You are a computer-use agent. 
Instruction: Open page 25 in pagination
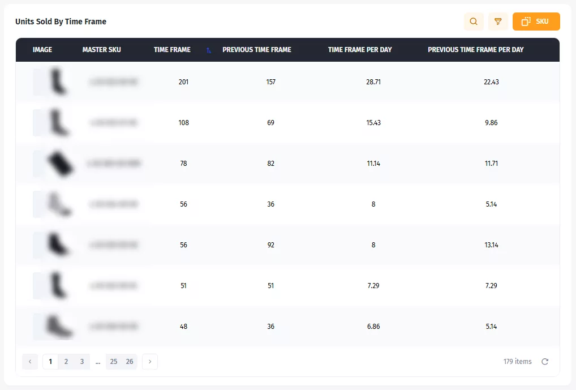coord(114,362)
